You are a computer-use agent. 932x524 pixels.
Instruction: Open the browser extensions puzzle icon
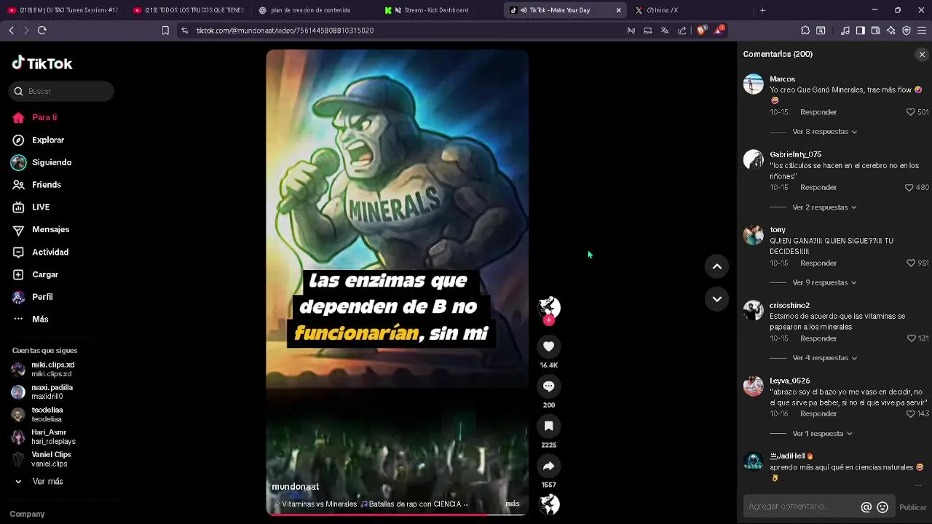805,31
